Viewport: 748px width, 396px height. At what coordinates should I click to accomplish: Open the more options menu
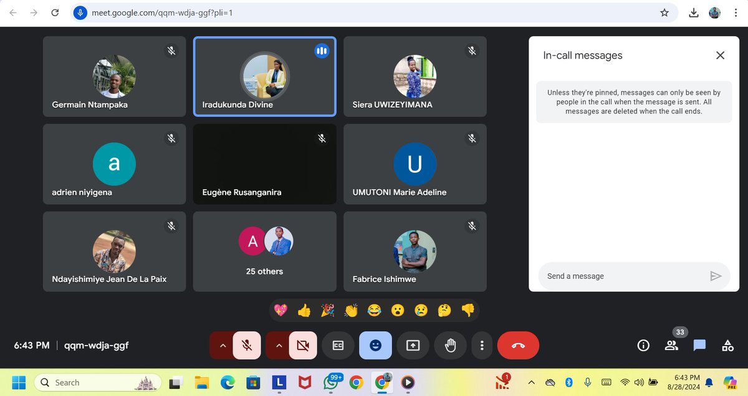[482, 345]
